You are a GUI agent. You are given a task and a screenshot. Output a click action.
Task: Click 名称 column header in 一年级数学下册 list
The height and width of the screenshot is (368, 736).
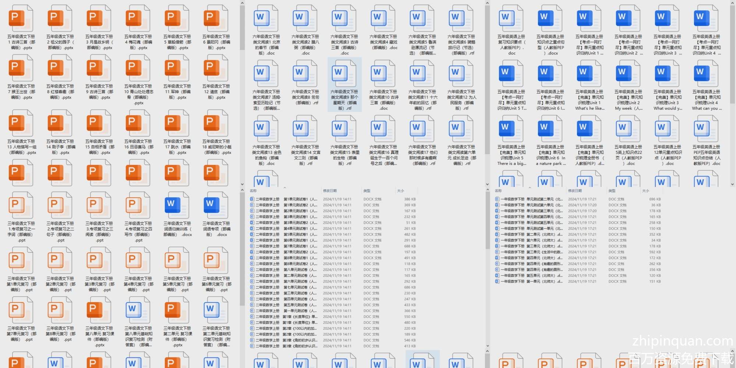(498, 191)
